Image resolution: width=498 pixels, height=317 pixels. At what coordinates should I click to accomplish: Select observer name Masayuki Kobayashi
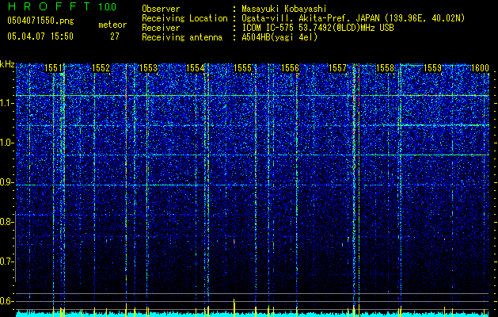[x=284, y=9]
